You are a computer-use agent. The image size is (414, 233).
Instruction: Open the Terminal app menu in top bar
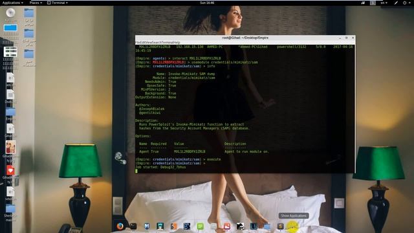(x=58, y=3)
